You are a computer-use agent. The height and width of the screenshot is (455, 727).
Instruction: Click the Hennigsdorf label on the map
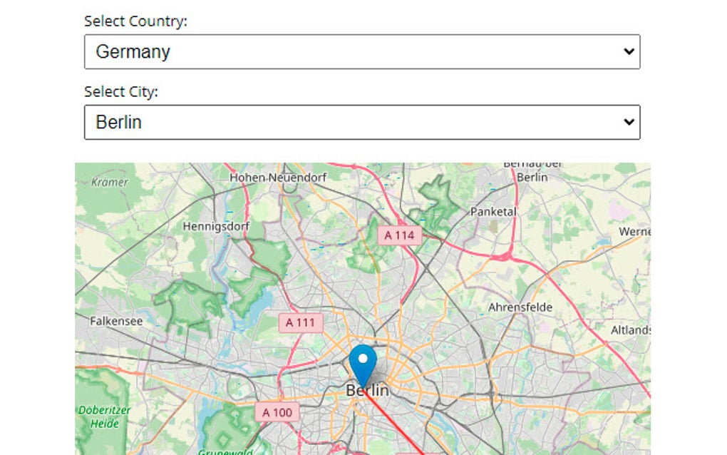click(x=213, y=225)
